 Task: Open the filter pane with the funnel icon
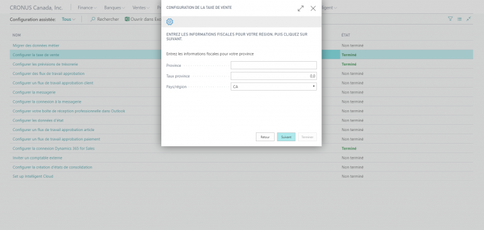coord(450,19)
